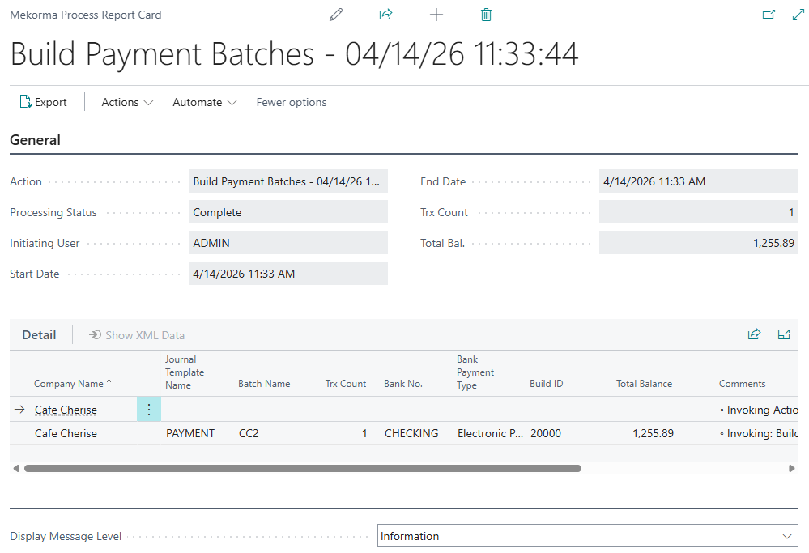
Task: Click the plus new record icon
Action: pyautogui.click(x=436, y=15)
